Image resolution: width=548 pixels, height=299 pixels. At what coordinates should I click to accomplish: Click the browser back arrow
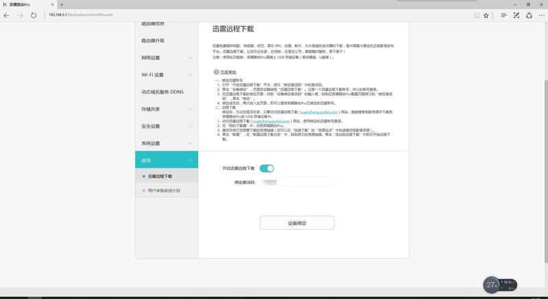tap(6, 15)
